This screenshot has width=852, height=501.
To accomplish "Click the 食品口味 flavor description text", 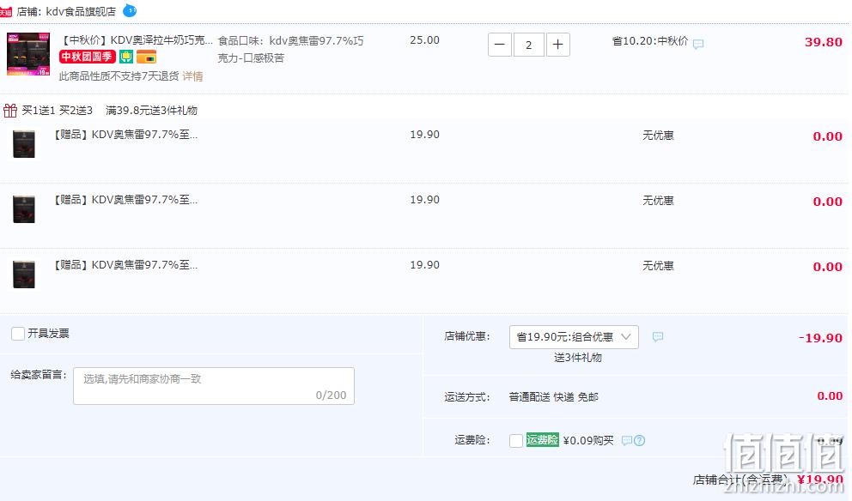I will 290,49.
